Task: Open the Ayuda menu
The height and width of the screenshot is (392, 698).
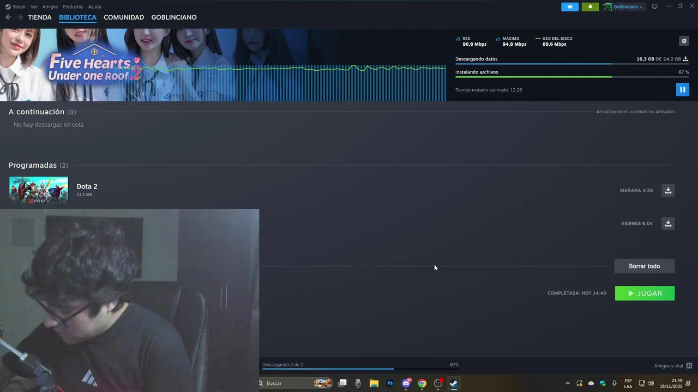Action: pos(94,7)
